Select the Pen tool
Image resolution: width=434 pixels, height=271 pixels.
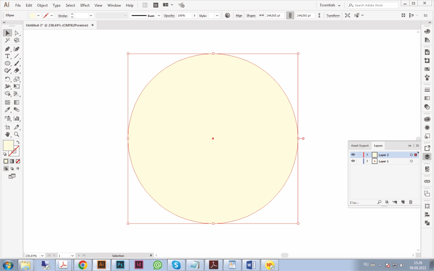[7, 49]
